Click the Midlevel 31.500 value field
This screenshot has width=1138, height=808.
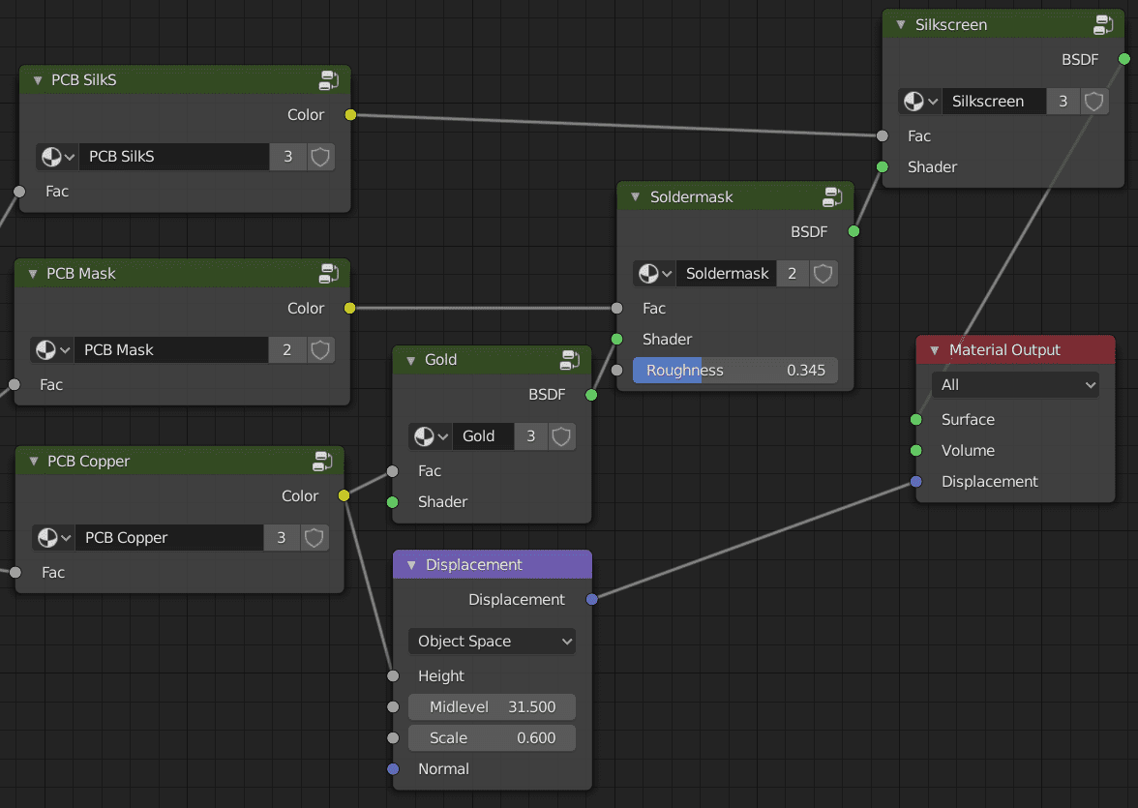(x=492, y=707)
